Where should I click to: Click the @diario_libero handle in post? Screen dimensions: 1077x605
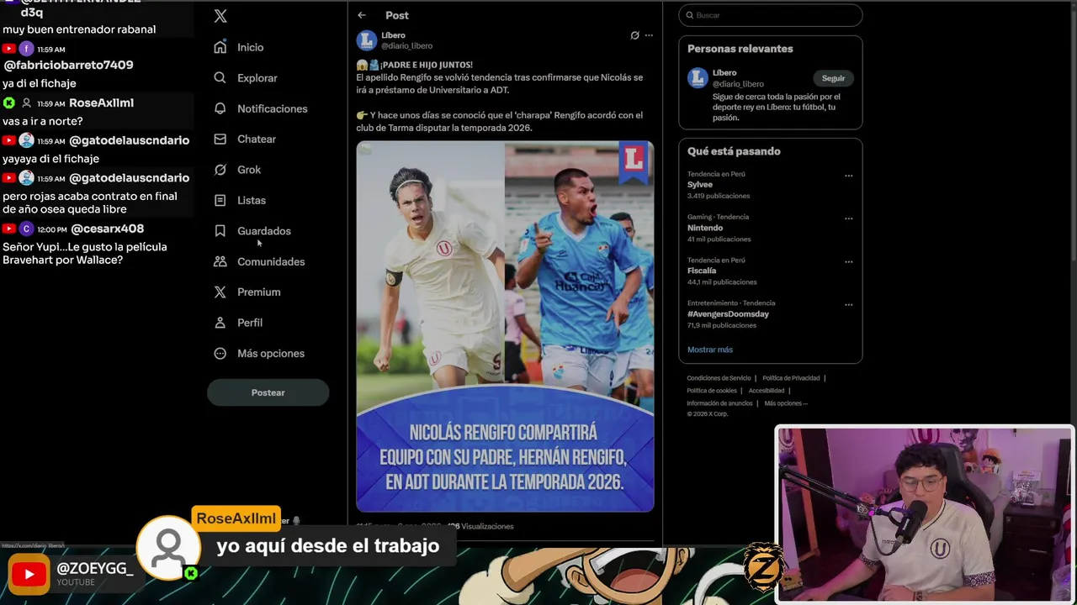(406, 46)
